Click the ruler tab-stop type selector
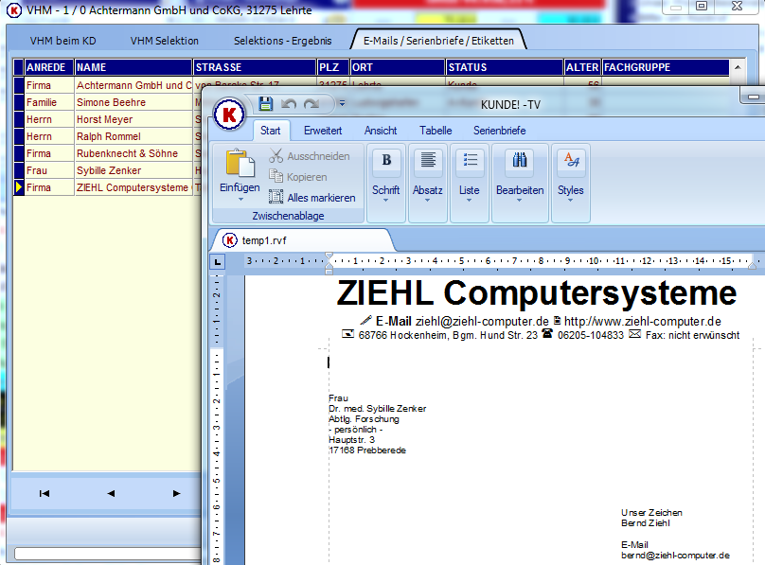765x565 pixels. pyautogui.click(x=217, y=262)
